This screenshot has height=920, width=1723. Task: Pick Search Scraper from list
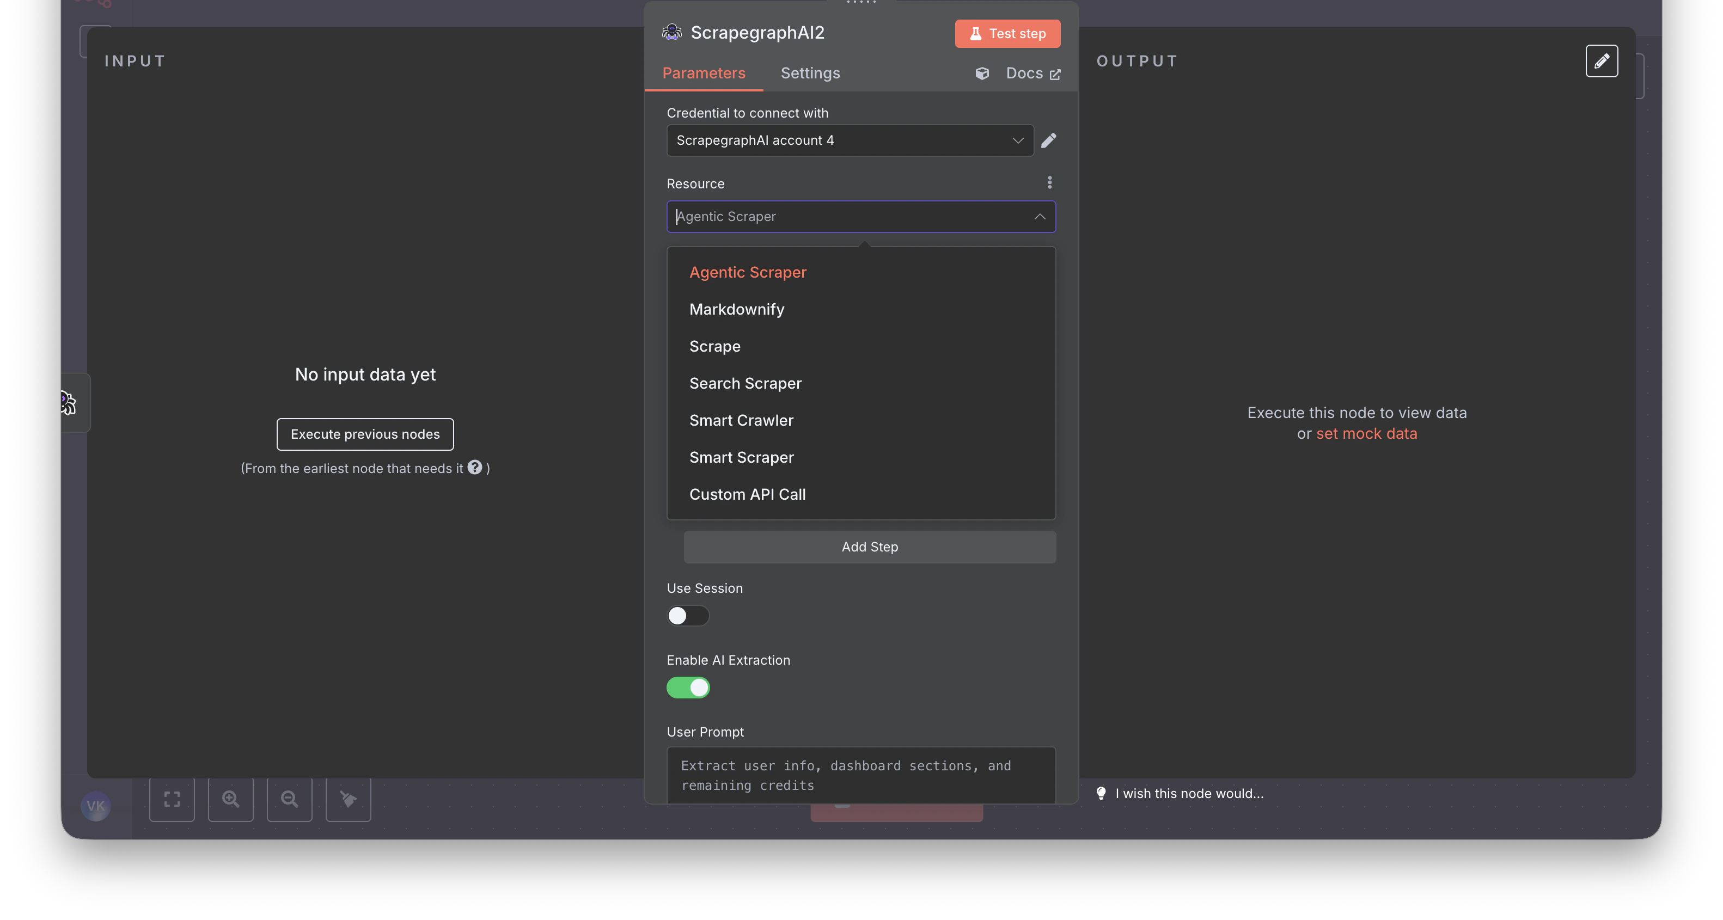point(861,383)
